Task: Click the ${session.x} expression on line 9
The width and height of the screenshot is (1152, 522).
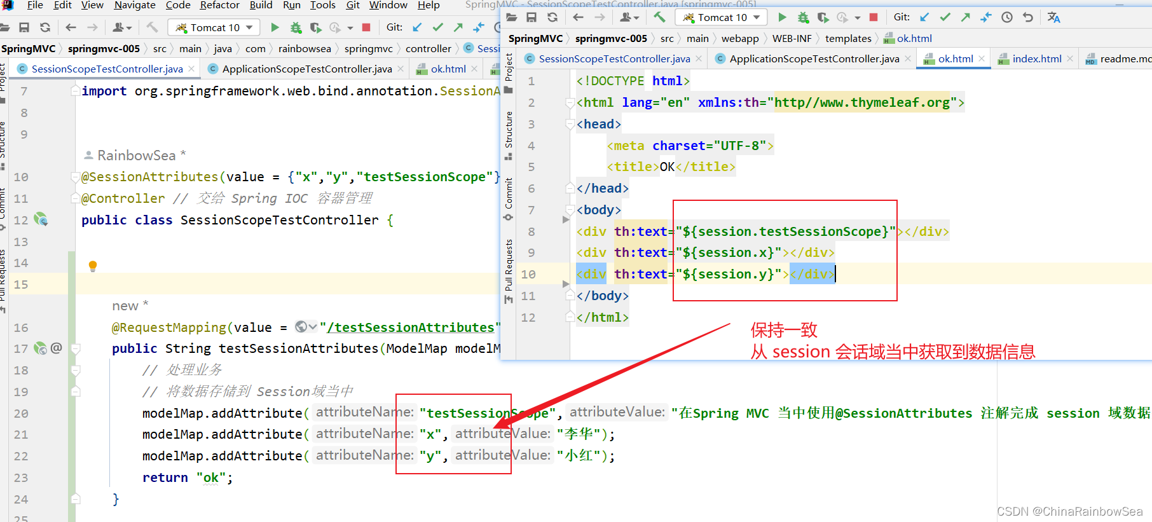Action: (728, 252)
